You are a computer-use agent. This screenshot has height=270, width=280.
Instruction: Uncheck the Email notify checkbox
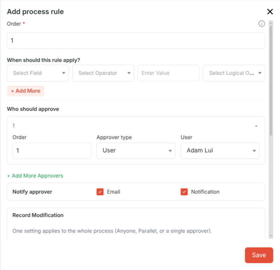click(x=100, y=192)
